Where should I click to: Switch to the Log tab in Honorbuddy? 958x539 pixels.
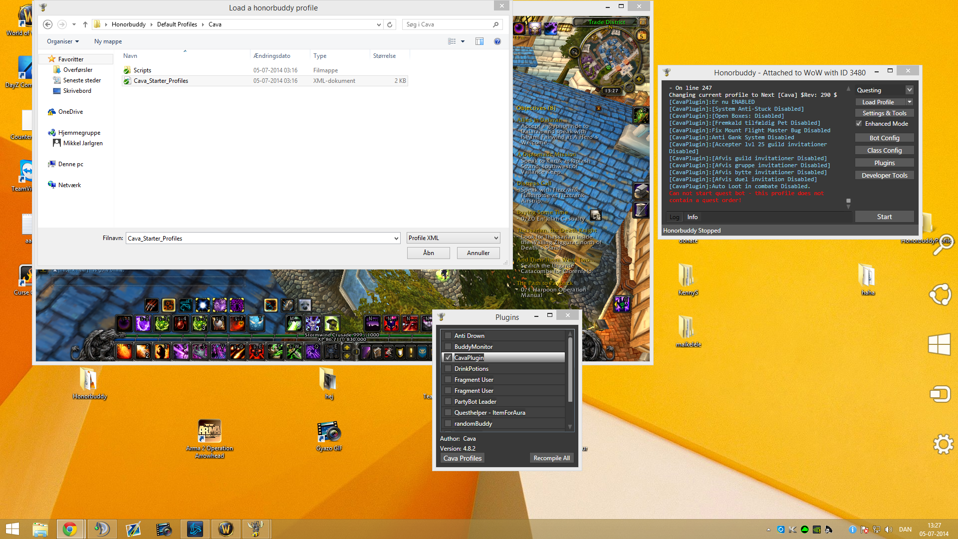click(x=674, y=217)
